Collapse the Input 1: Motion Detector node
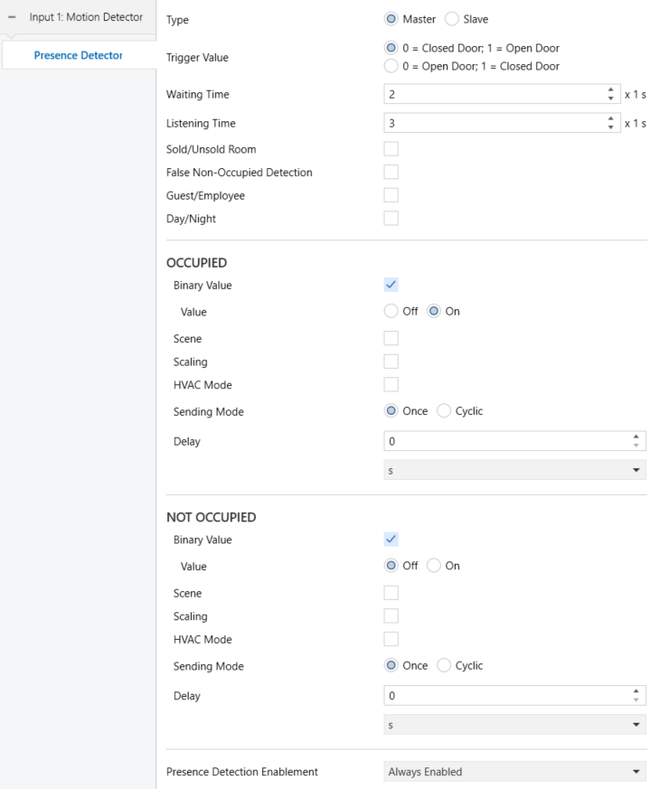The height and width of the screenshot is (789, 660). tap(12, 17)
